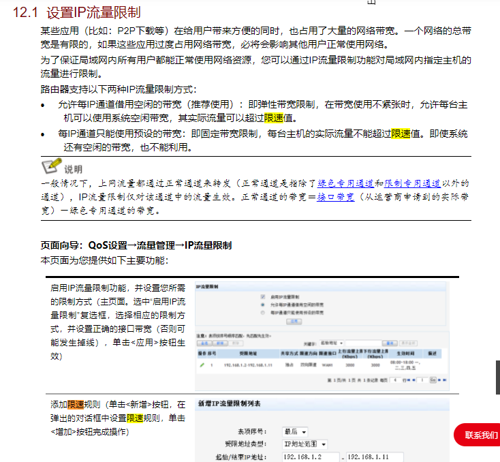This screenshot has width=500, height=462.
Task: Select 每IP通道只能使用预设的带宽 radio option
Action: click(263, 313)
